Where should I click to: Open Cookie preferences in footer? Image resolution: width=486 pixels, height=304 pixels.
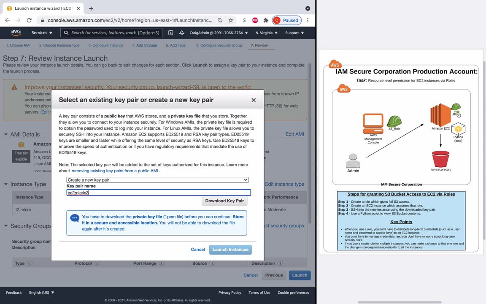click(293, 293)
